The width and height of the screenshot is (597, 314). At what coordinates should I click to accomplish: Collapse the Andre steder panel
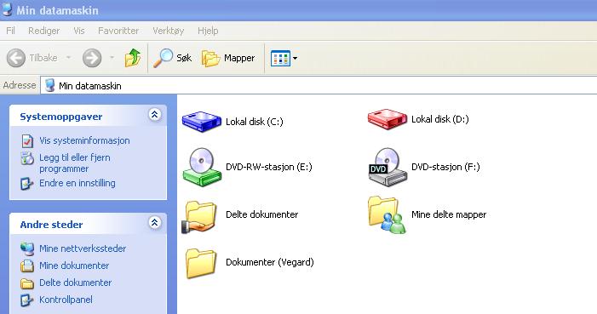click(x=155, y=223)
